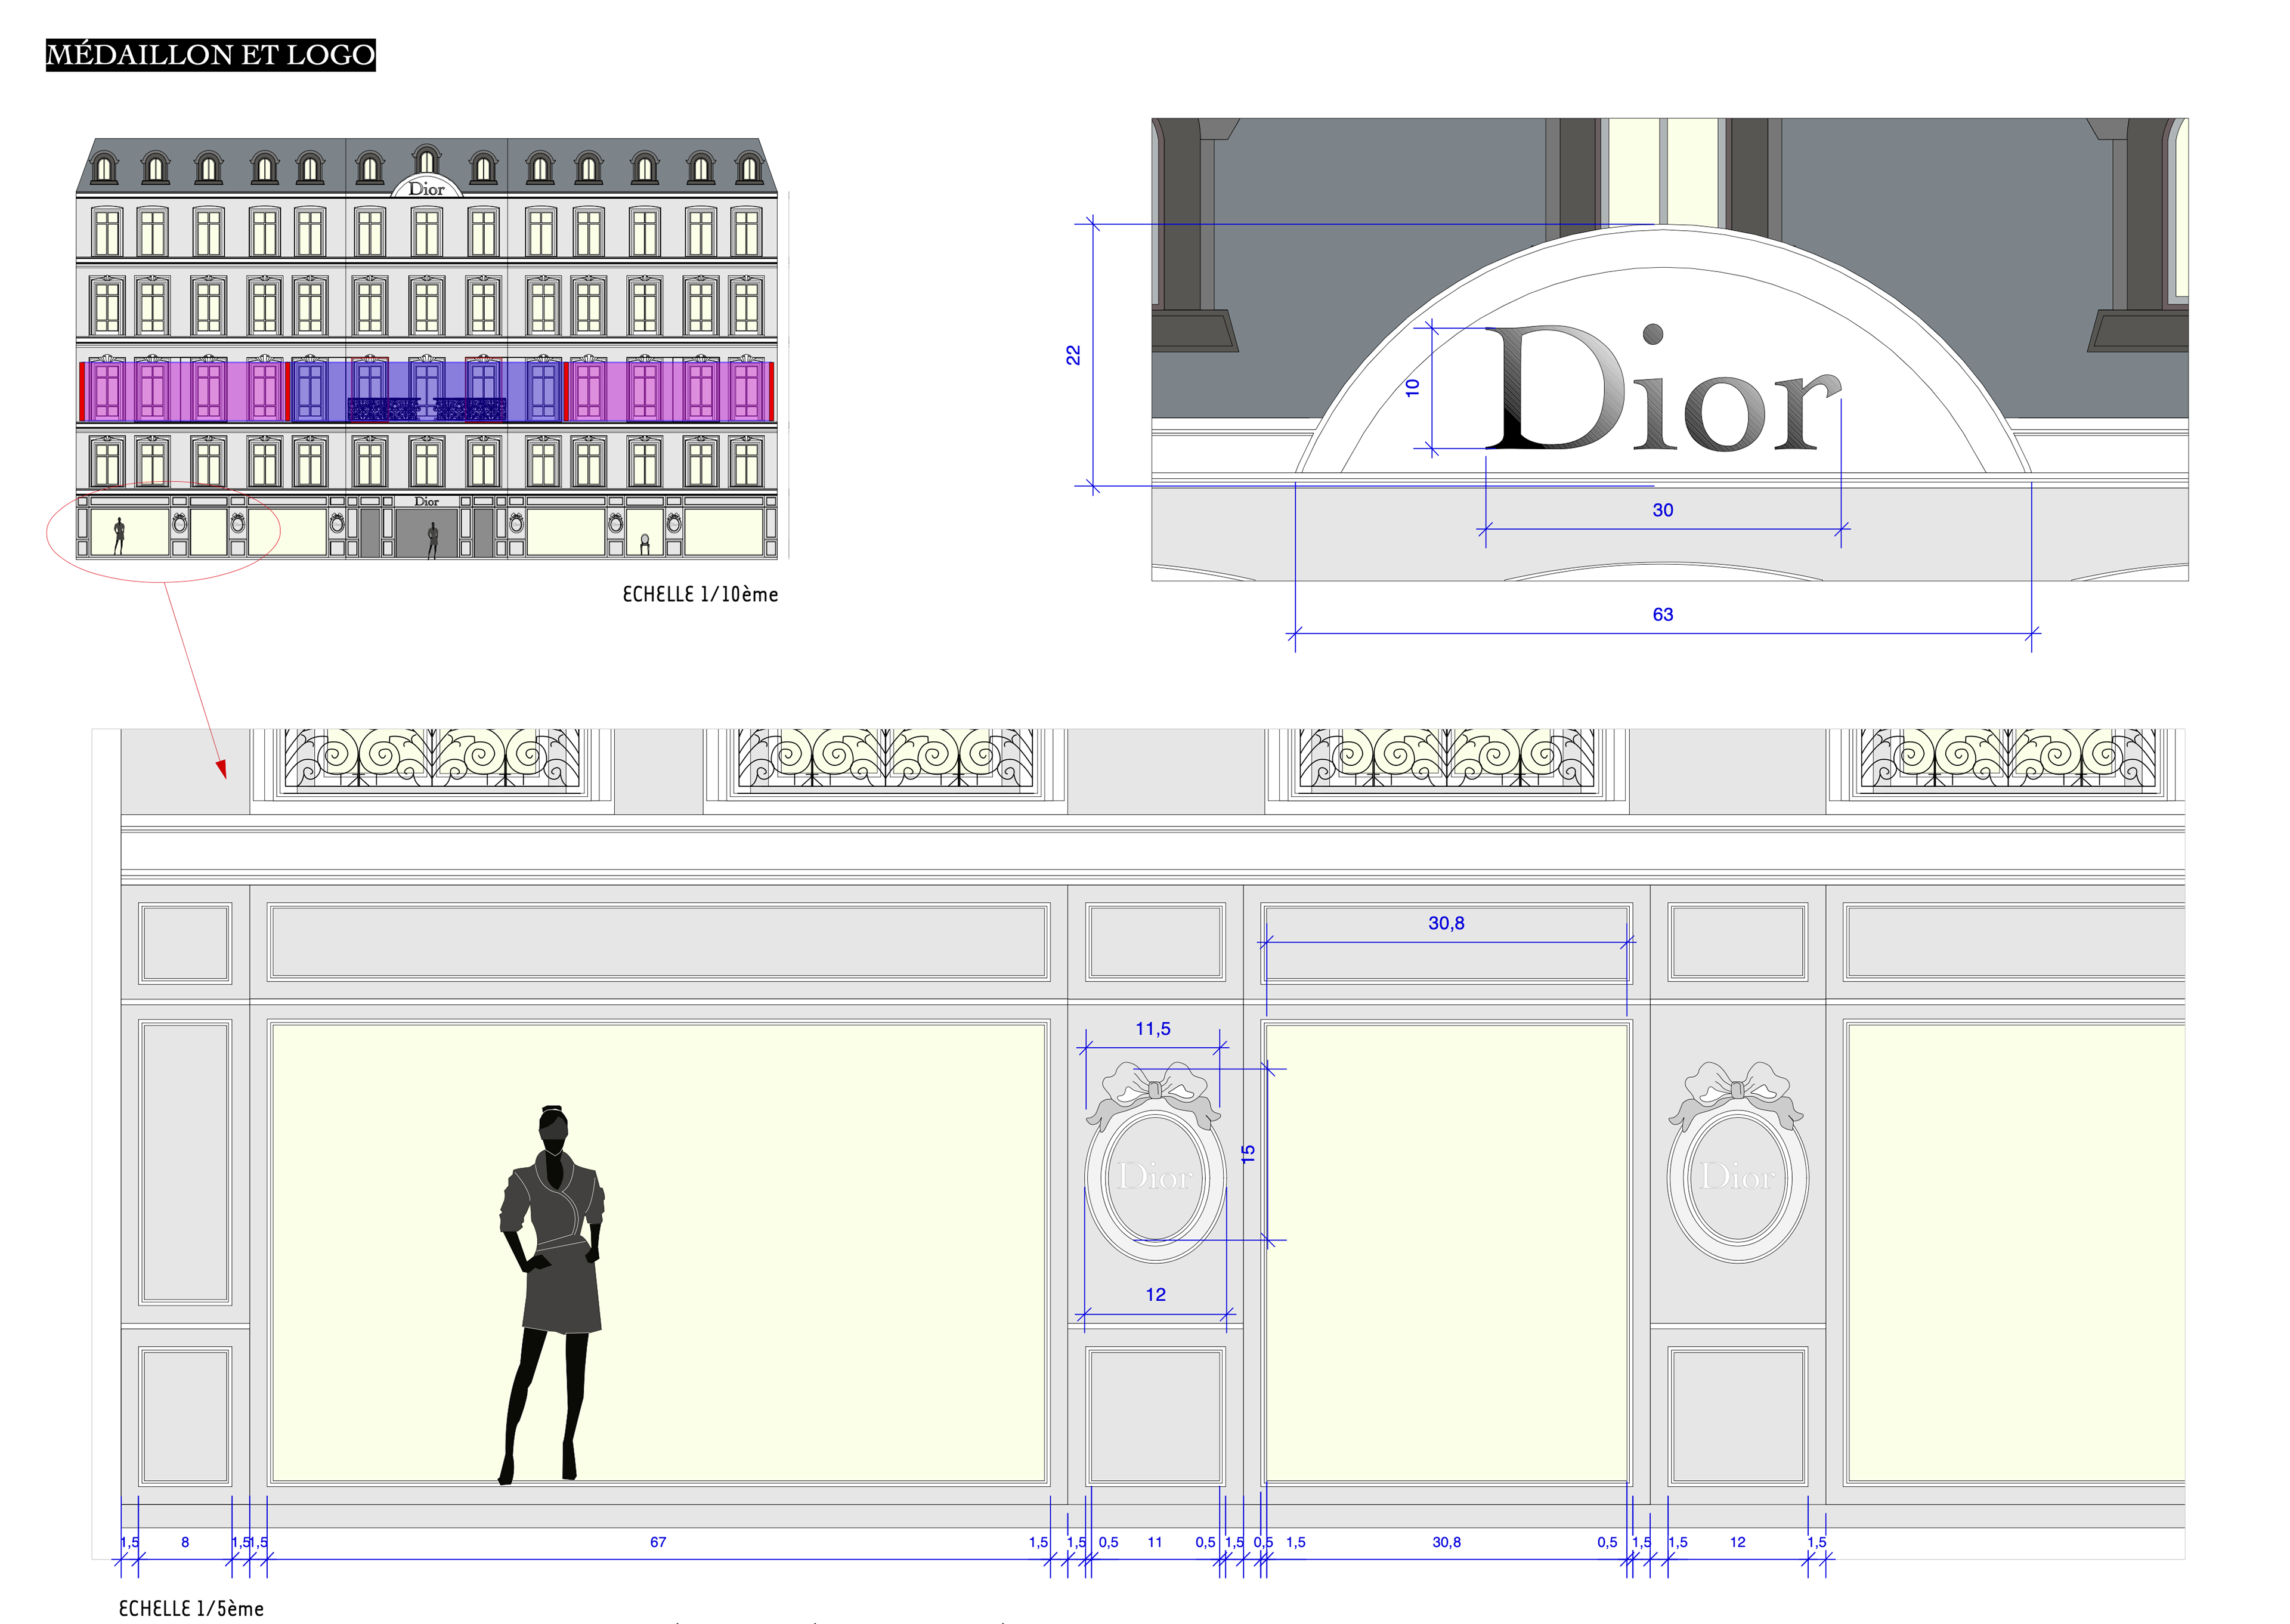Click the "67" dimension label
The image size is (2290, 1624).
coord(658,1542)
